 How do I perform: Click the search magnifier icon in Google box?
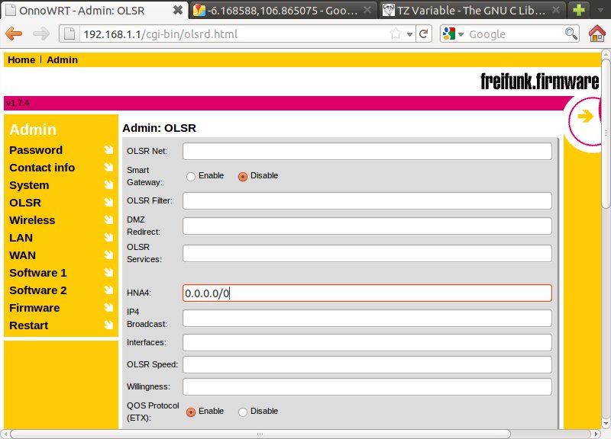[x=571, y=34]
